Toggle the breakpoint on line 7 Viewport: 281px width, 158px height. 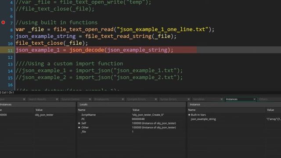[x=3, y=22]
